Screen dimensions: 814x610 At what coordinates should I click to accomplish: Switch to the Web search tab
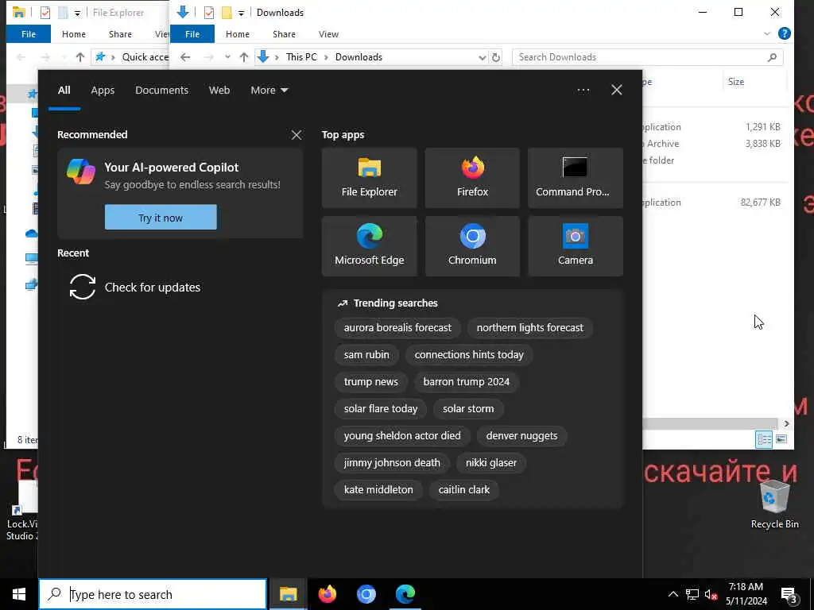(219, 91)
